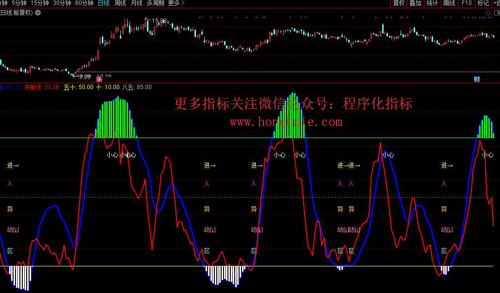Open the 统计 statistics tool
The width and height of the screenshot is (500, 293).
[x=432, y=3]
